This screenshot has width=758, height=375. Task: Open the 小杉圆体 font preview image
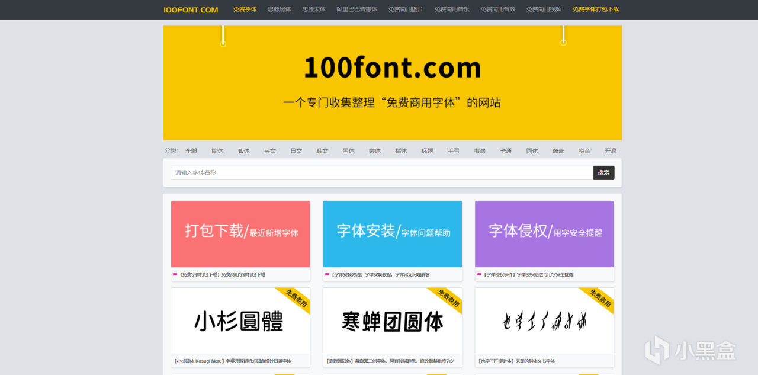click(240, 321)
